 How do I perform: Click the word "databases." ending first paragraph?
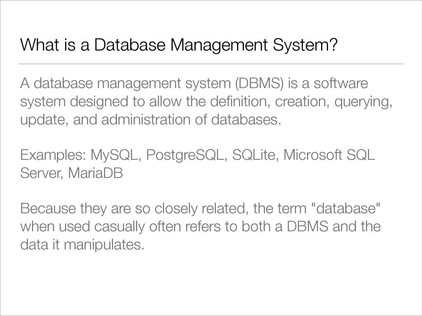coord(246,120)
